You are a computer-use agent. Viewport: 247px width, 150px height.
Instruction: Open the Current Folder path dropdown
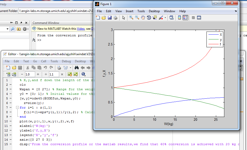click(7, 29)
